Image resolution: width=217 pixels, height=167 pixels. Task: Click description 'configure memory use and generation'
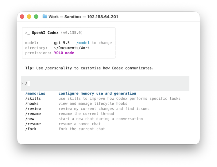(x=97, y=93)
